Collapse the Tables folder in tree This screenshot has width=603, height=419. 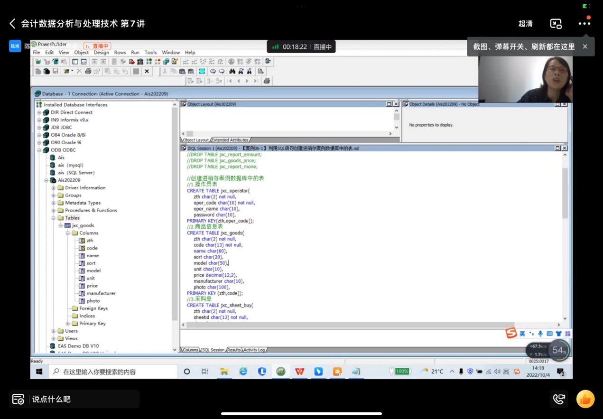point(54,218)
